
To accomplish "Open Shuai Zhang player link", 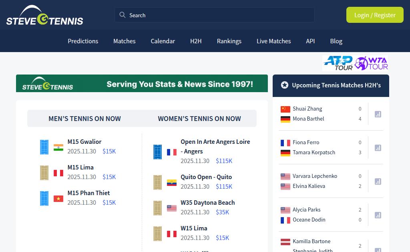I will click(x=307, y=109).
